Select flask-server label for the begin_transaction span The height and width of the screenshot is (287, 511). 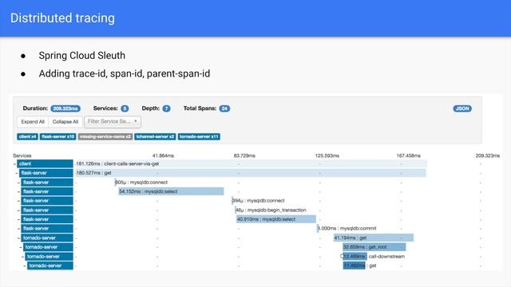pyautogui.click(x=47, y=210)
